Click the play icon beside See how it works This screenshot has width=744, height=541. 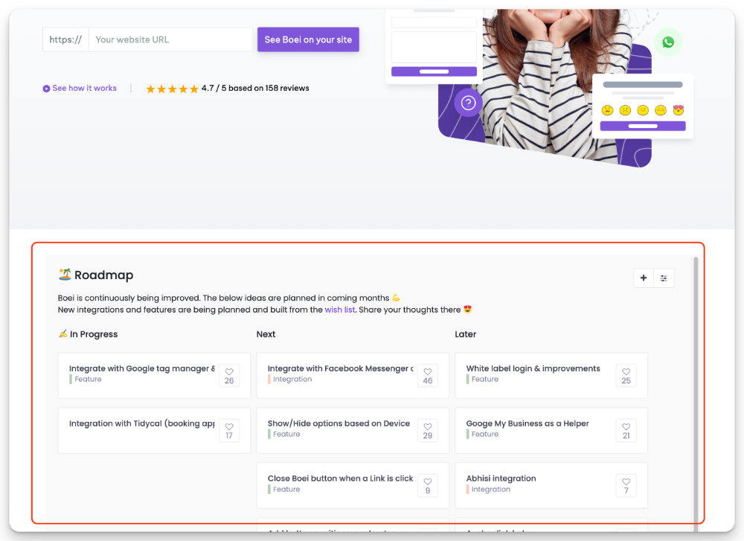46,89
